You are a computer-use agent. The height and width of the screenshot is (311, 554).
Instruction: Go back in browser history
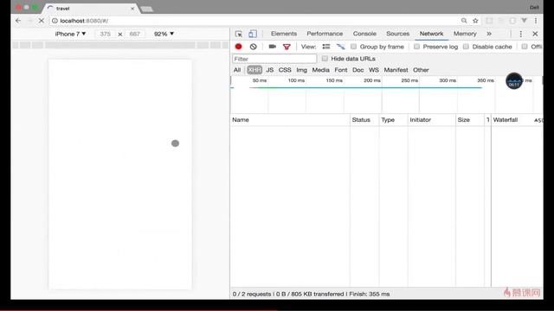[x=18, y=21]
